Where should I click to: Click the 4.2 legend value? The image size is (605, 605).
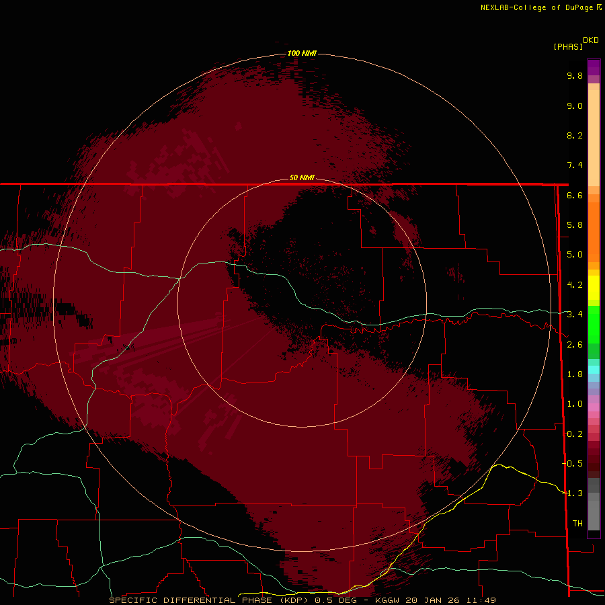tap(575, 285)
